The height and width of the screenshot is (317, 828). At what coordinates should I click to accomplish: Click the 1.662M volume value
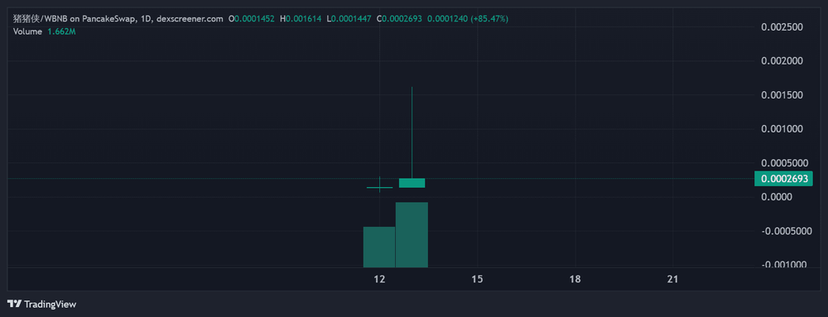[61, 31]
